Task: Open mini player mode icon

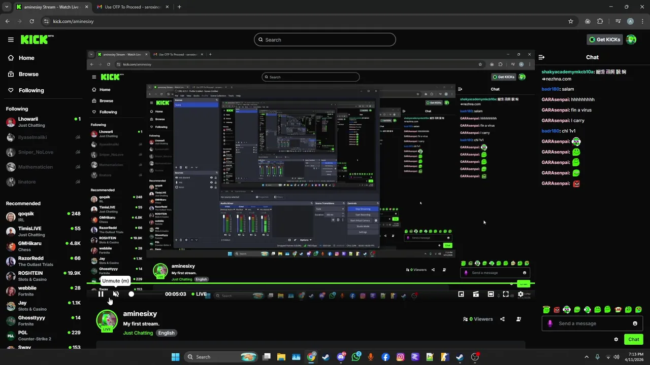Action: point(461,294)
